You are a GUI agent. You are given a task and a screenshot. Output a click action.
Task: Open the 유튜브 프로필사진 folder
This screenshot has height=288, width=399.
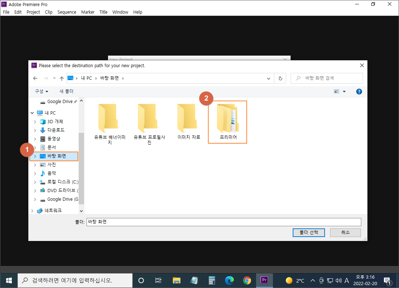(x=149, y=124)
